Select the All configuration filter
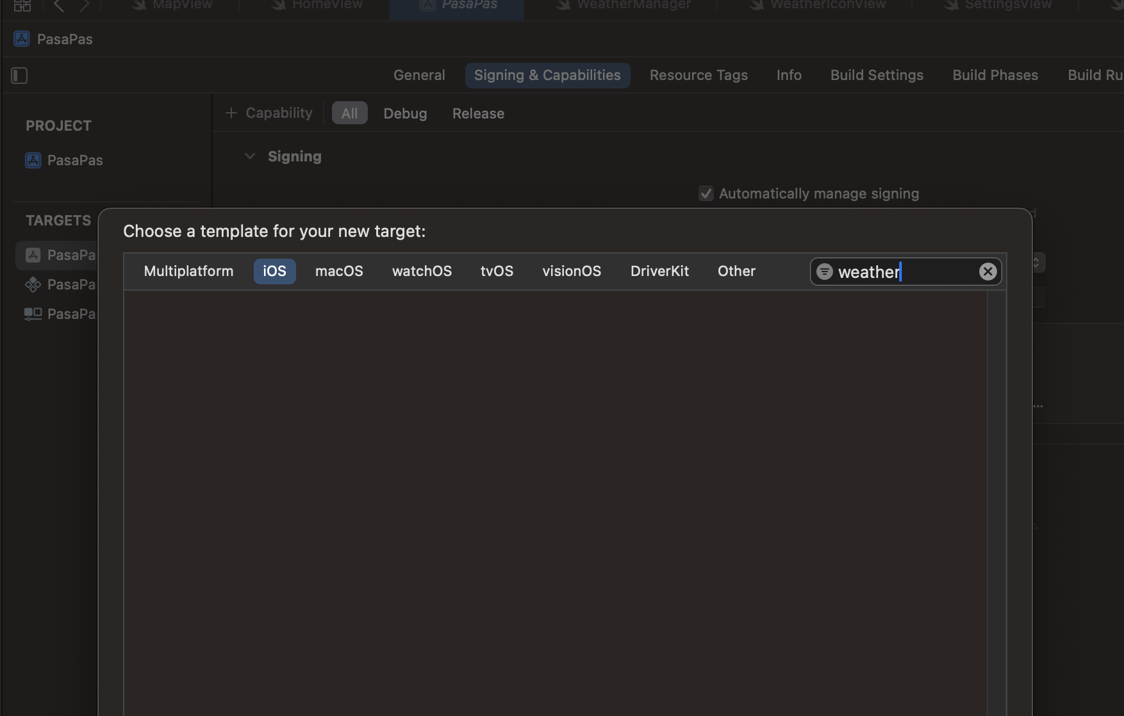This screenshot has width=1124, height=716. tap(349, 113)
